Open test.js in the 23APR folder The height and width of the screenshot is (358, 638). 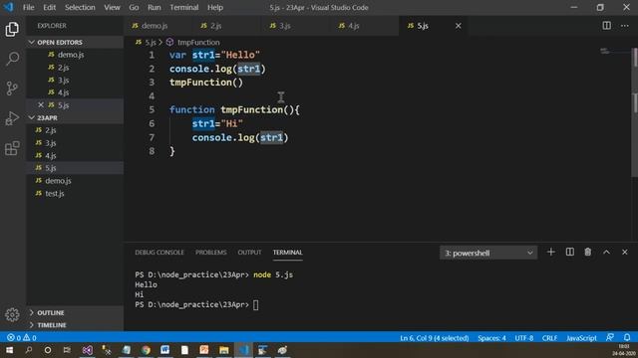point(75,194)
